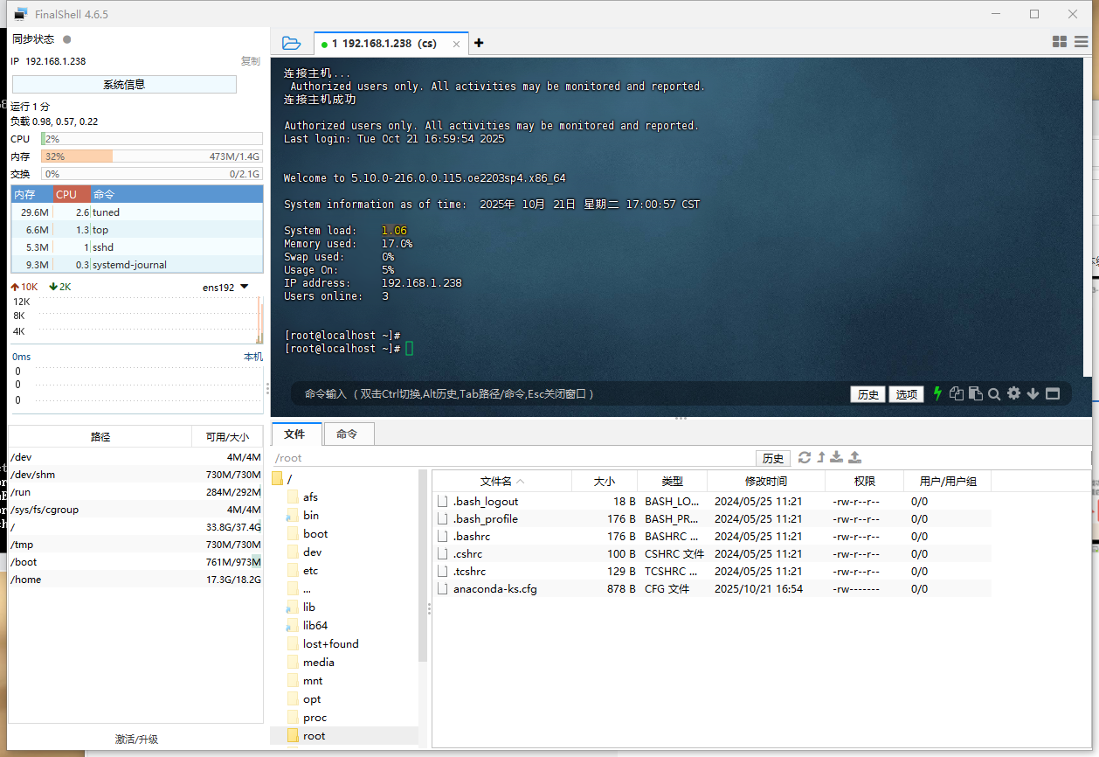
Task: Select the tuned process row
Action: (137, 212)
